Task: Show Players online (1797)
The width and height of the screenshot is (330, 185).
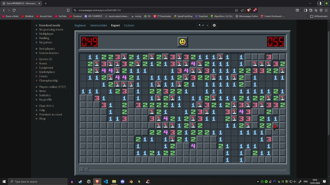Action: coord(52,87)
